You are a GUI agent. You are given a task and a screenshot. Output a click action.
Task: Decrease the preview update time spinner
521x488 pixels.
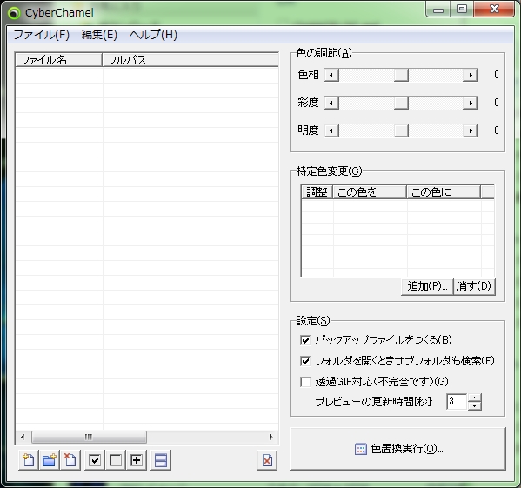tap(475, 406)
